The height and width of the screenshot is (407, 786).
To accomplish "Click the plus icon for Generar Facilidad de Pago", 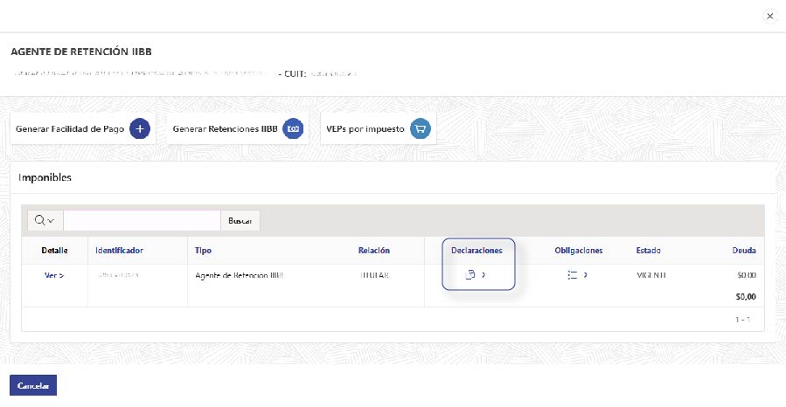I will [140, 128].
